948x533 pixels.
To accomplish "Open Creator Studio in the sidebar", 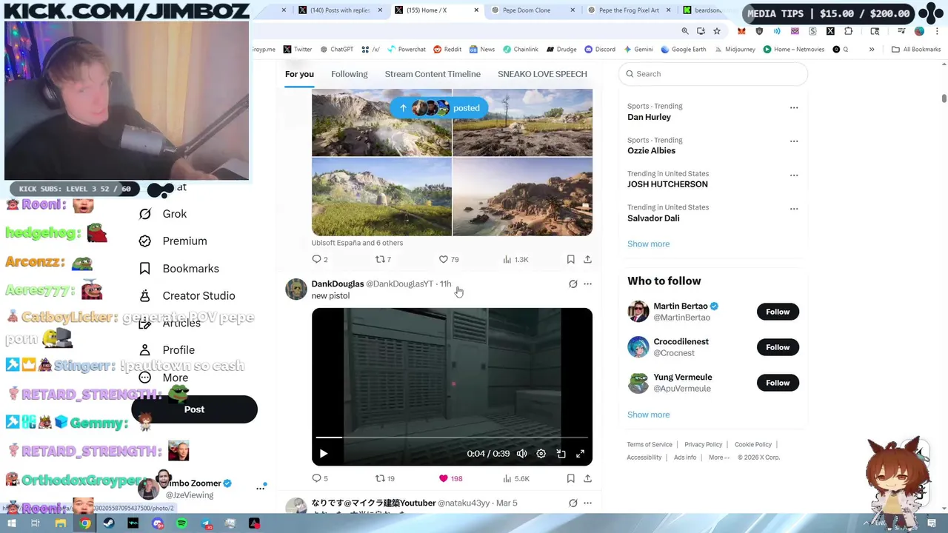I will (187, 295).
